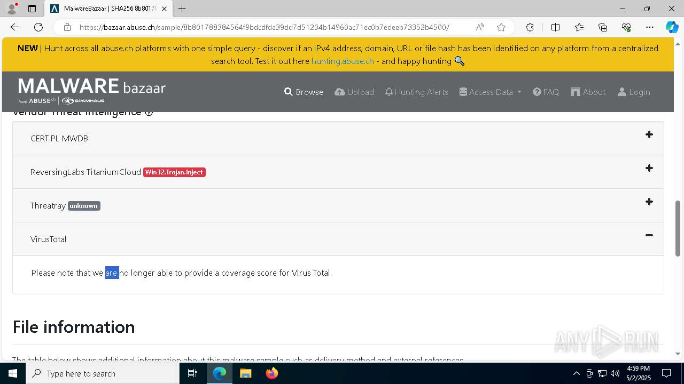Click the MALWARE bazaar logo

coord(91,91)
